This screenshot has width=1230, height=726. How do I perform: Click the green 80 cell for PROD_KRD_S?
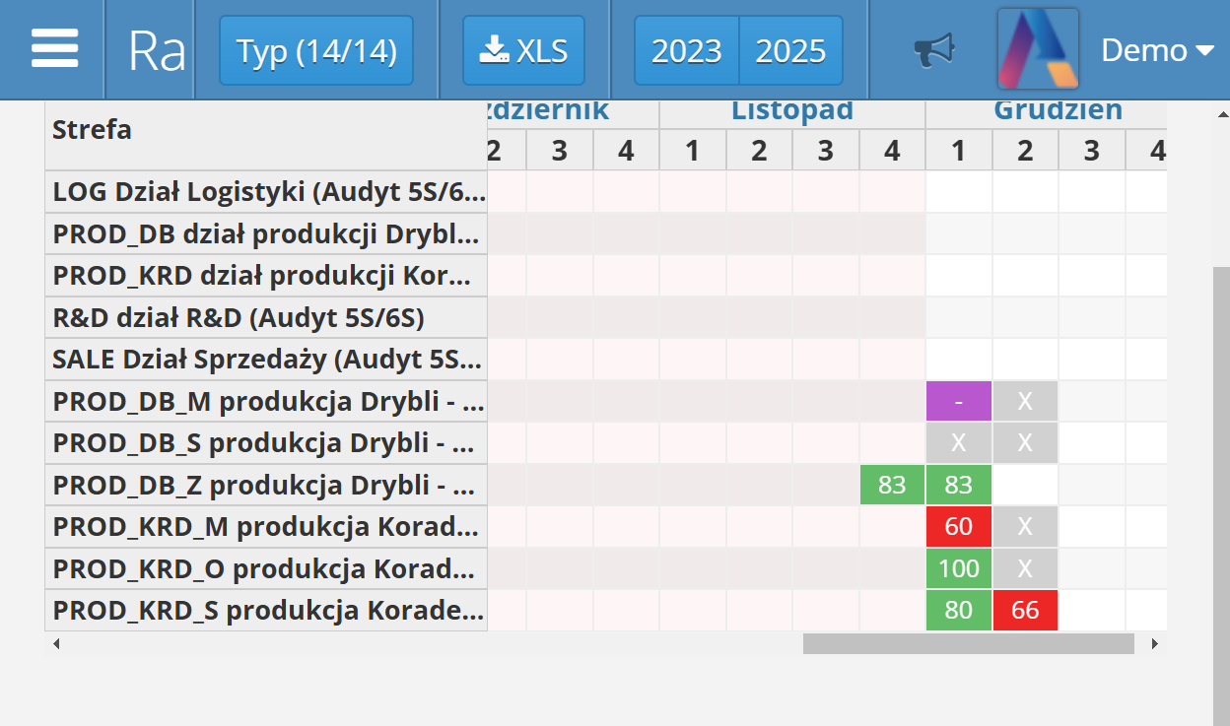click(958, 611)
